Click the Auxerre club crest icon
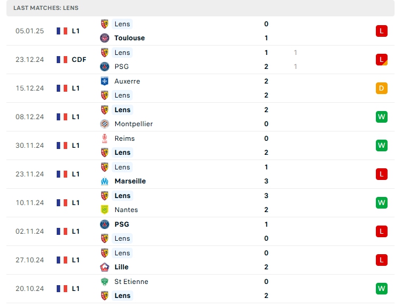 (105, 81)
